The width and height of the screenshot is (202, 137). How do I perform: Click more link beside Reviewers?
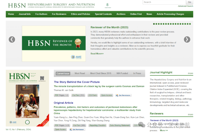190,114
